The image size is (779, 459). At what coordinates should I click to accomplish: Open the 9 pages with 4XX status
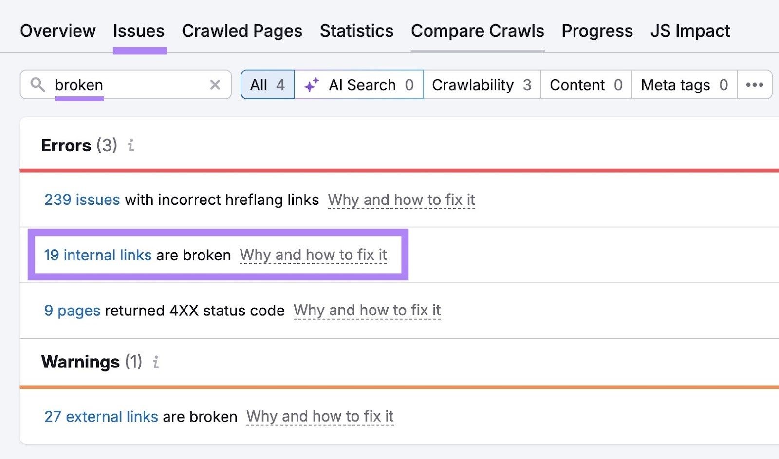72,311
